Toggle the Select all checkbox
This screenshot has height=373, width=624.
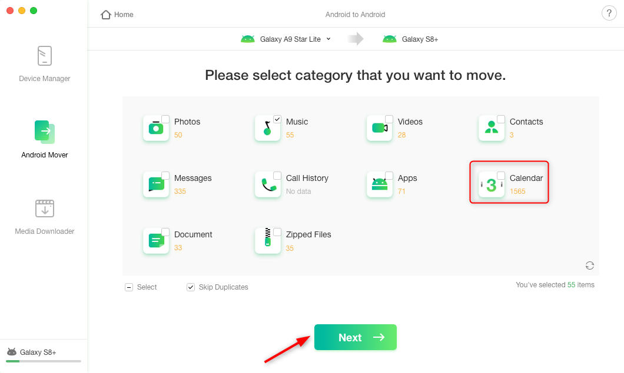pyautogui.click(x=129, y=287)
